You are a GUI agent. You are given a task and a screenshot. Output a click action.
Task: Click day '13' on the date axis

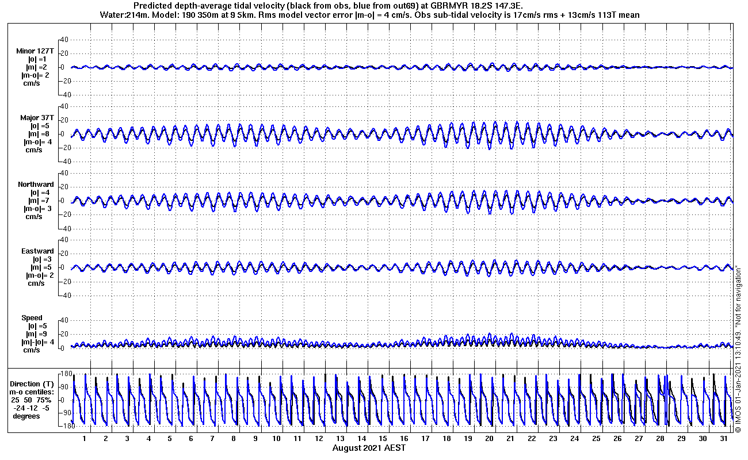tap(341, 438)
